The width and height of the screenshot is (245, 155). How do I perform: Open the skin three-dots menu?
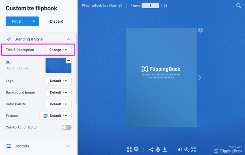(x=69, y=60)
